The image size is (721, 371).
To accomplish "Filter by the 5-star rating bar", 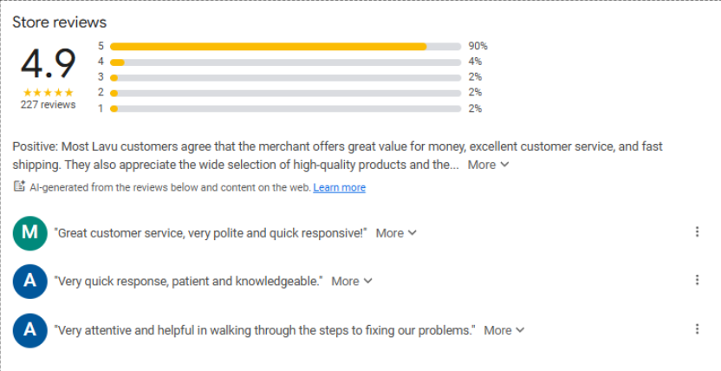I will click(286, 46).
